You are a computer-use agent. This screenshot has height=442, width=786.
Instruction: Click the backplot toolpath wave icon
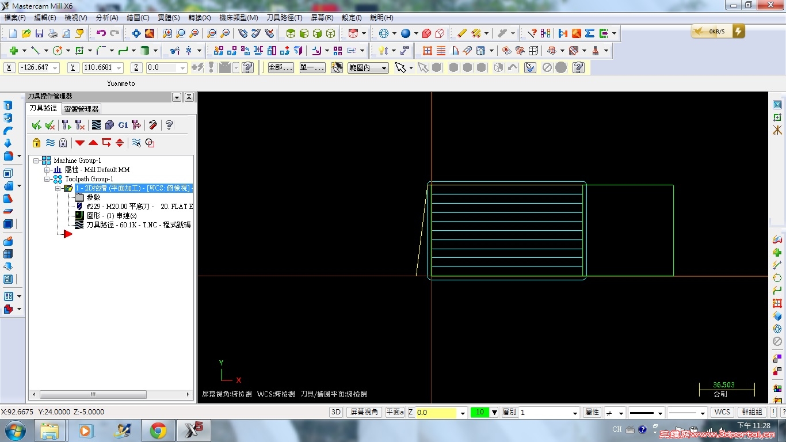click(96, 125)
